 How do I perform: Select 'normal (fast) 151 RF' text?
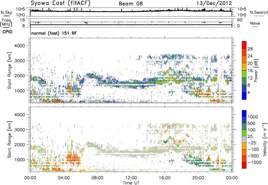pos(54,33)
